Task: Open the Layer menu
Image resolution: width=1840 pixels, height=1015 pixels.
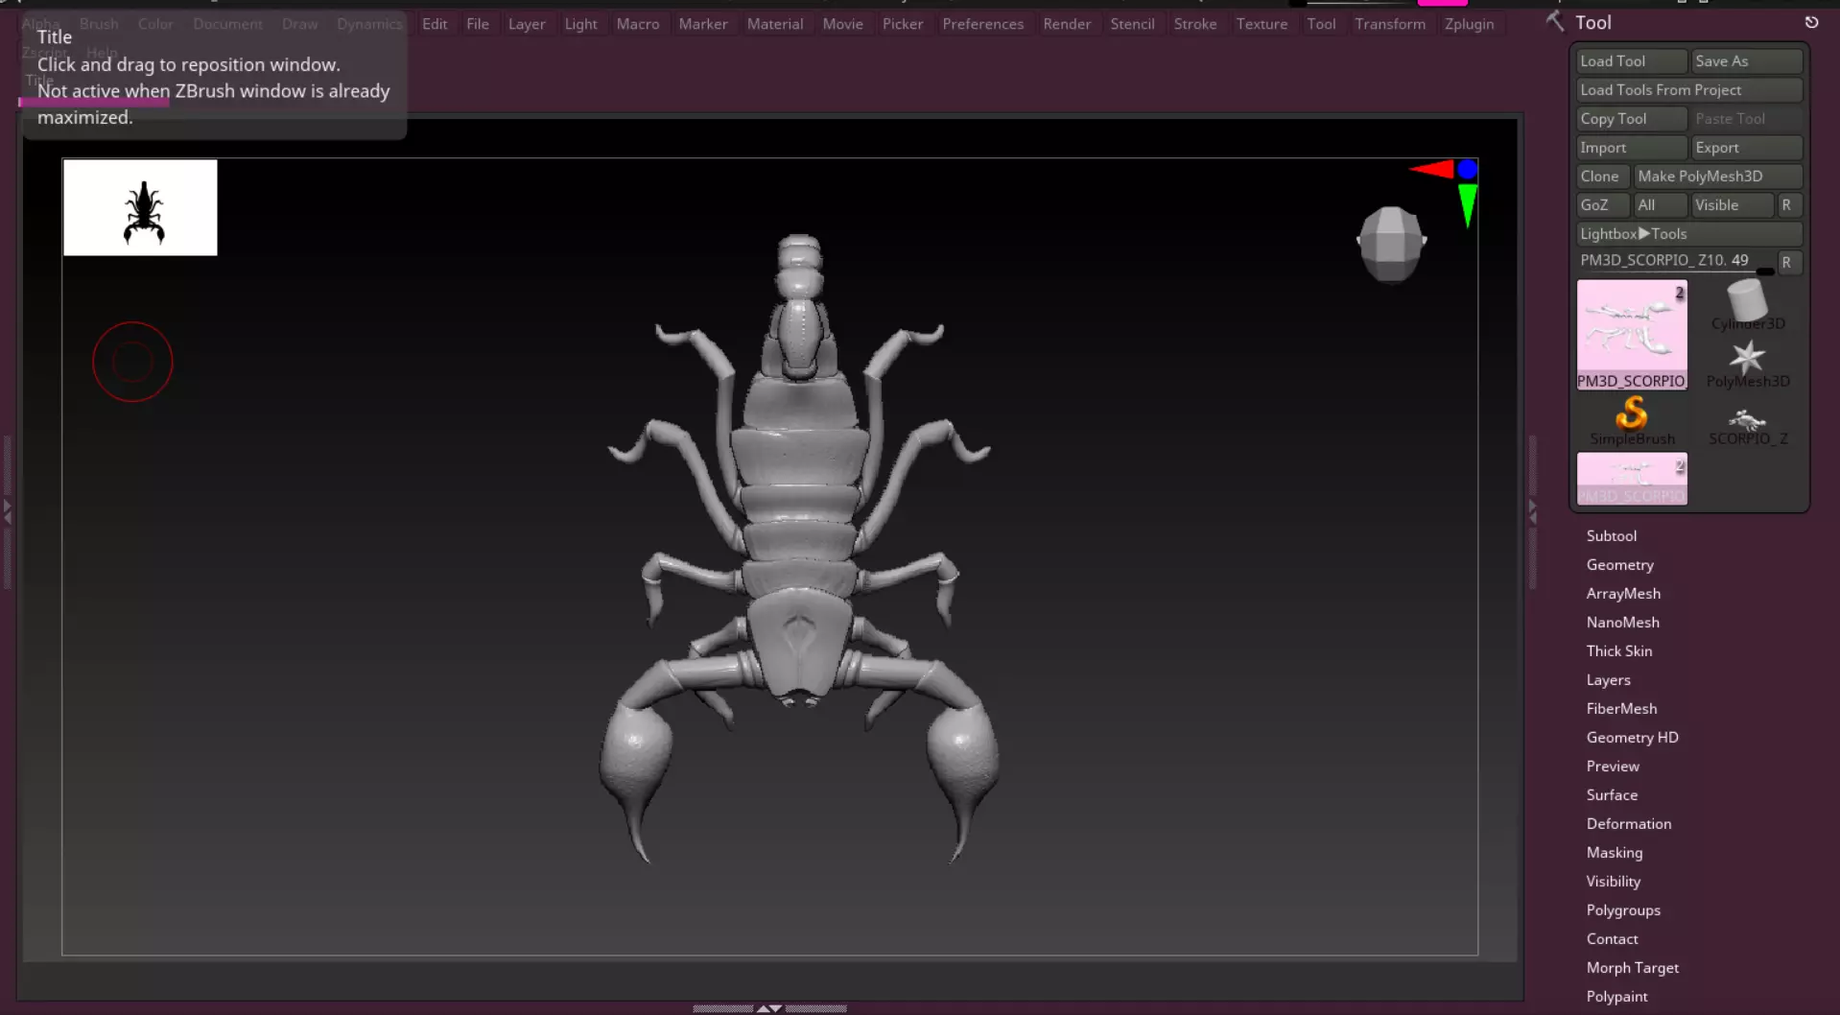Action: pyautogui.click(x=527, y=24)
